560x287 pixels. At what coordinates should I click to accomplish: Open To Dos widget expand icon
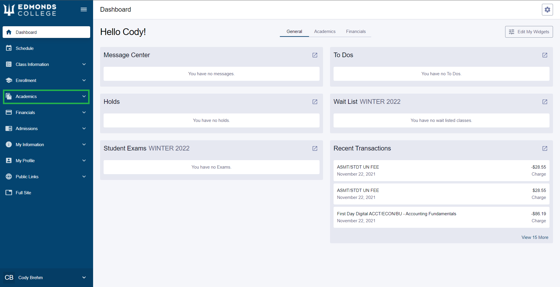545,55
